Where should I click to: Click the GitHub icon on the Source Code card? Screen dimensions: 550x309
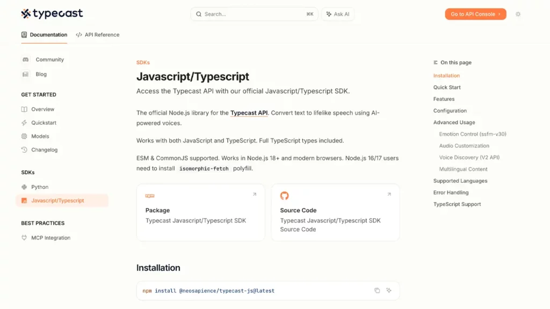pos(285,195)
